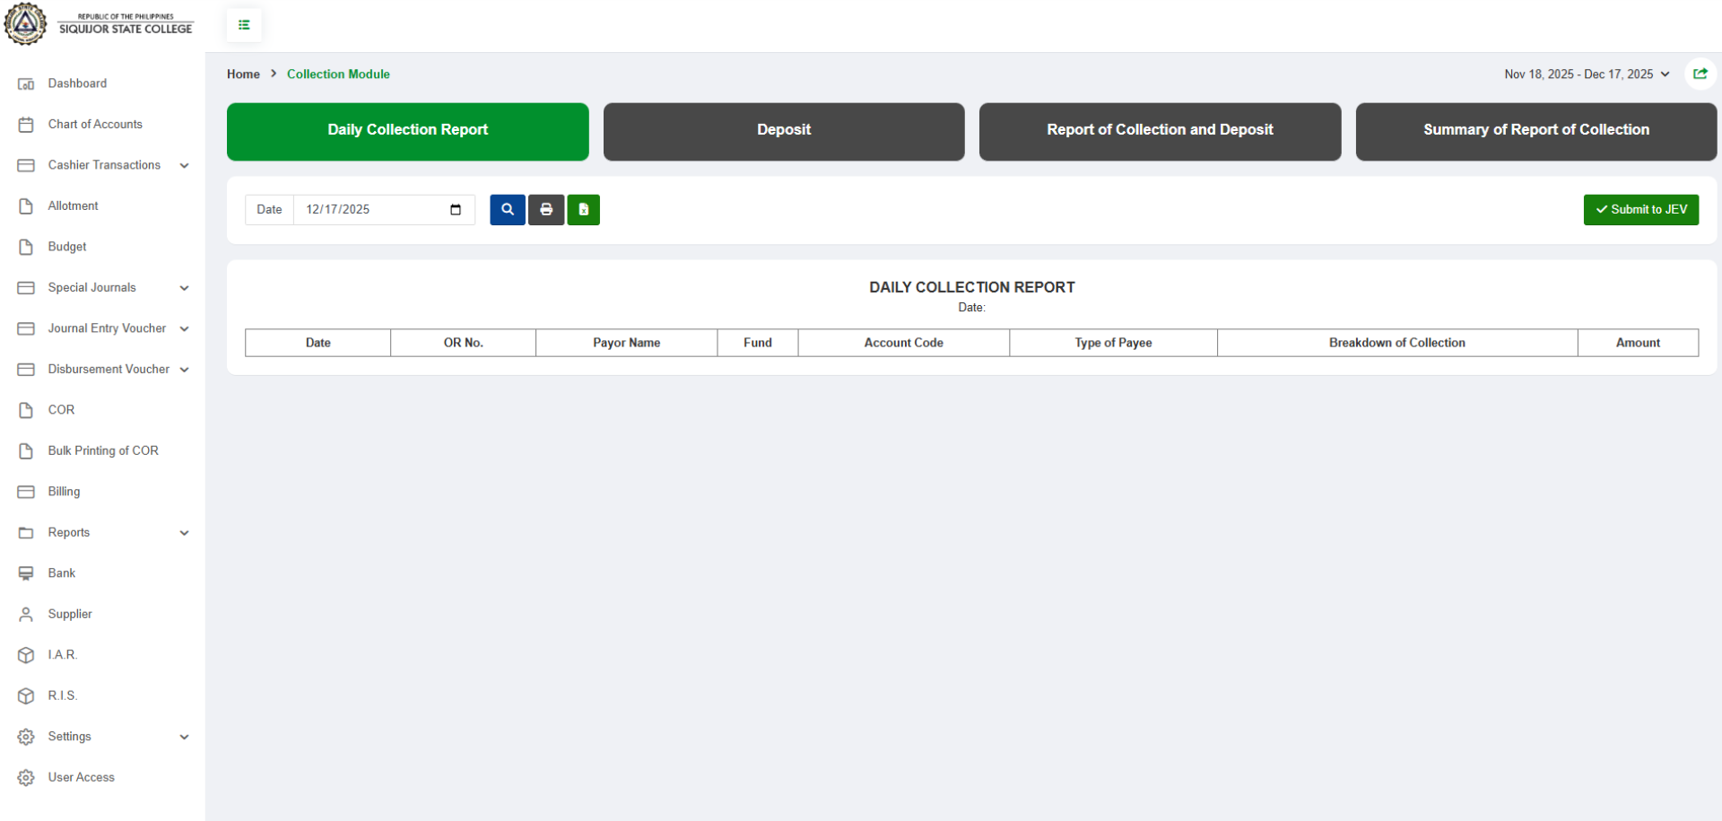Click the Submit to JEV button

1640,210
